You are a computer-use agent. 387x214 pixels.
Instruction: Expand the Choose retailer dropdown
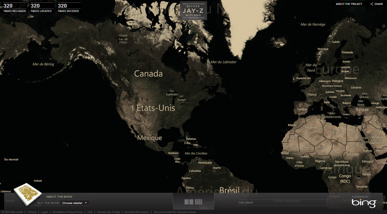tap(75, 203)
